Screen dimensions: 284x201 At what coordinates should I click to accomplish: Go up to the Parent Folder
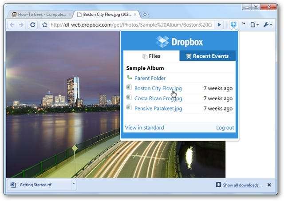[150, 78]
